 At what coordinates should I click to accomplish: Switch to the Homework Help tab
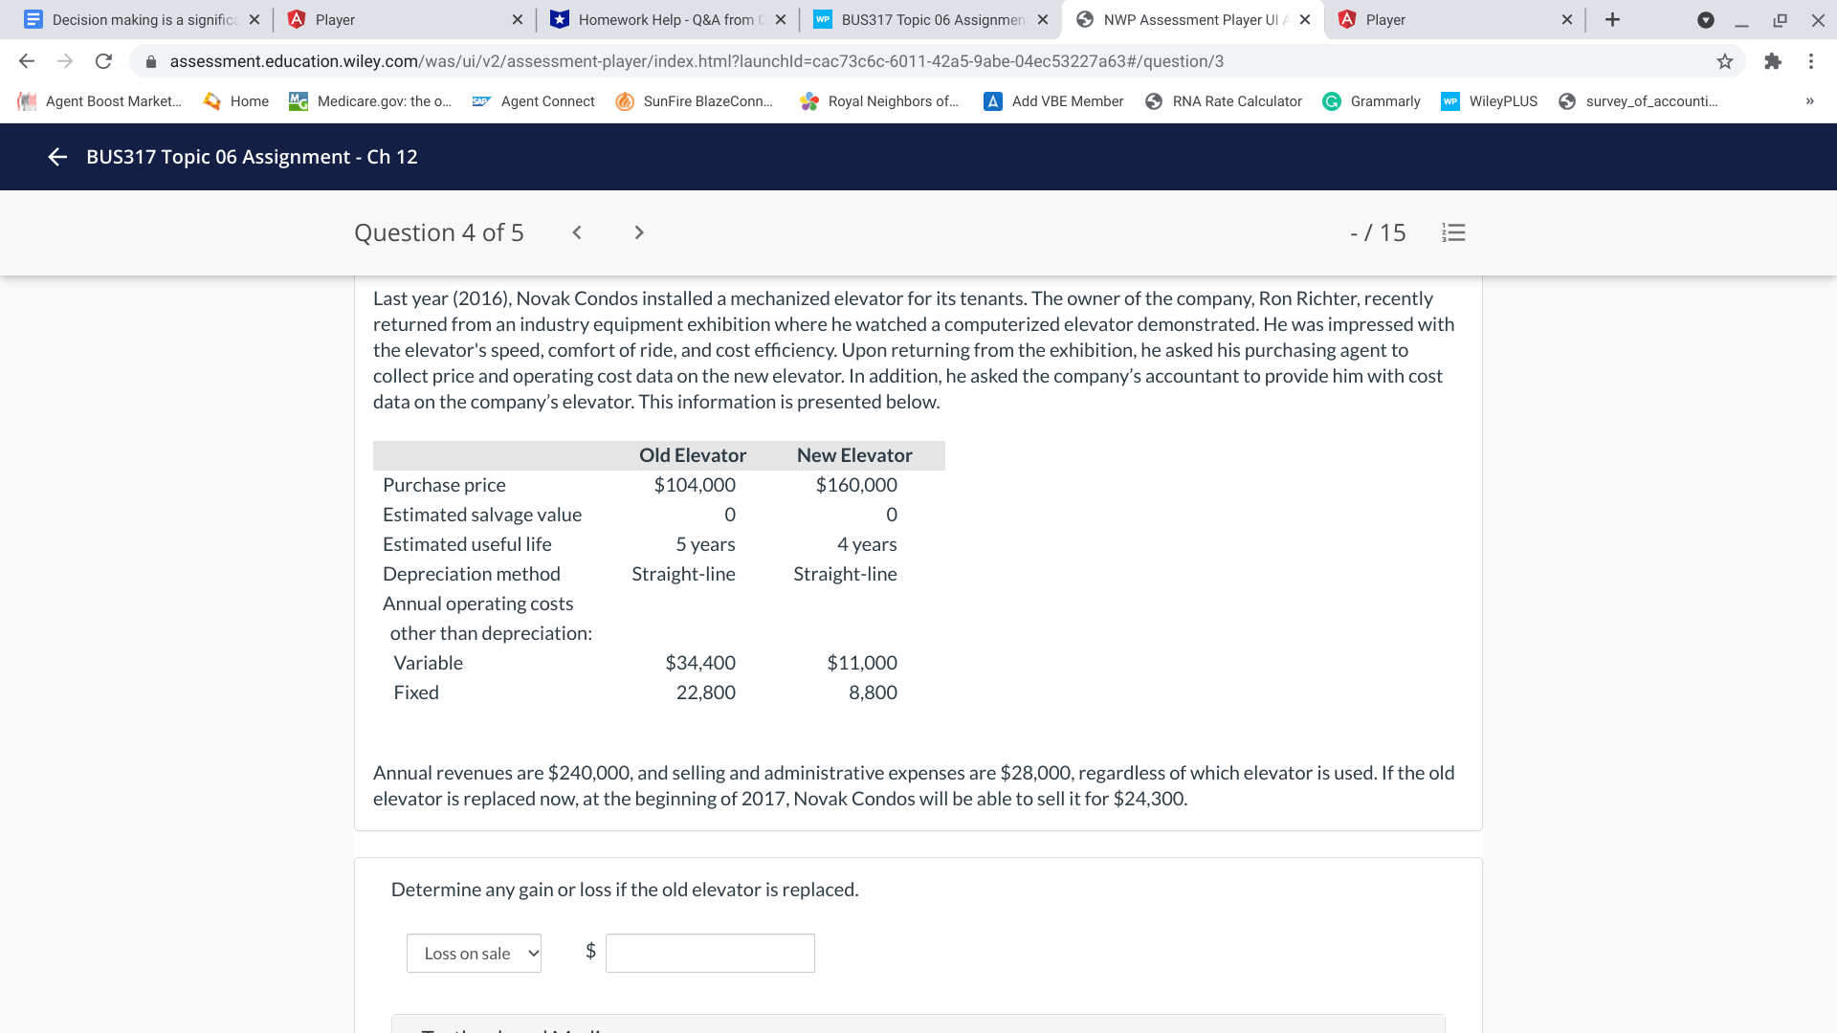tap(665, 19)
